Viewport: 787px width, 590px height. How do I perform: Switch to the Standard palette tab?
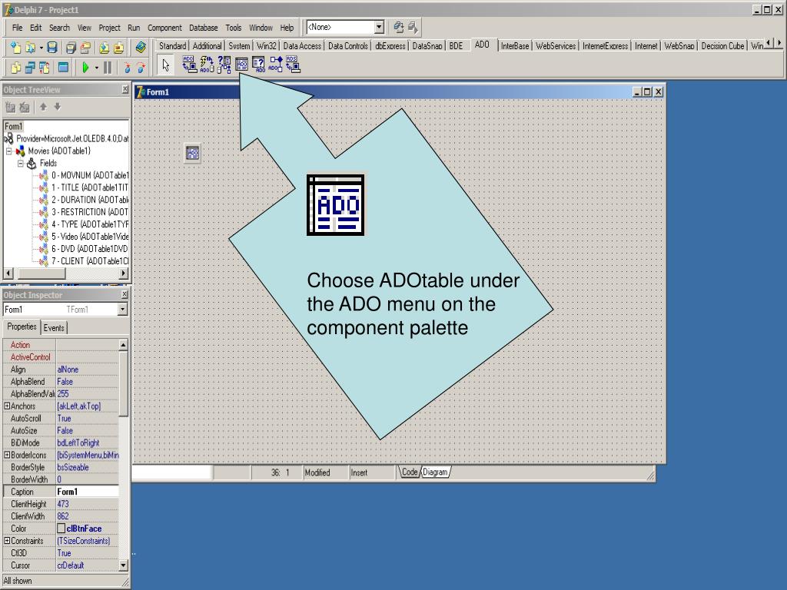point(172,45)
